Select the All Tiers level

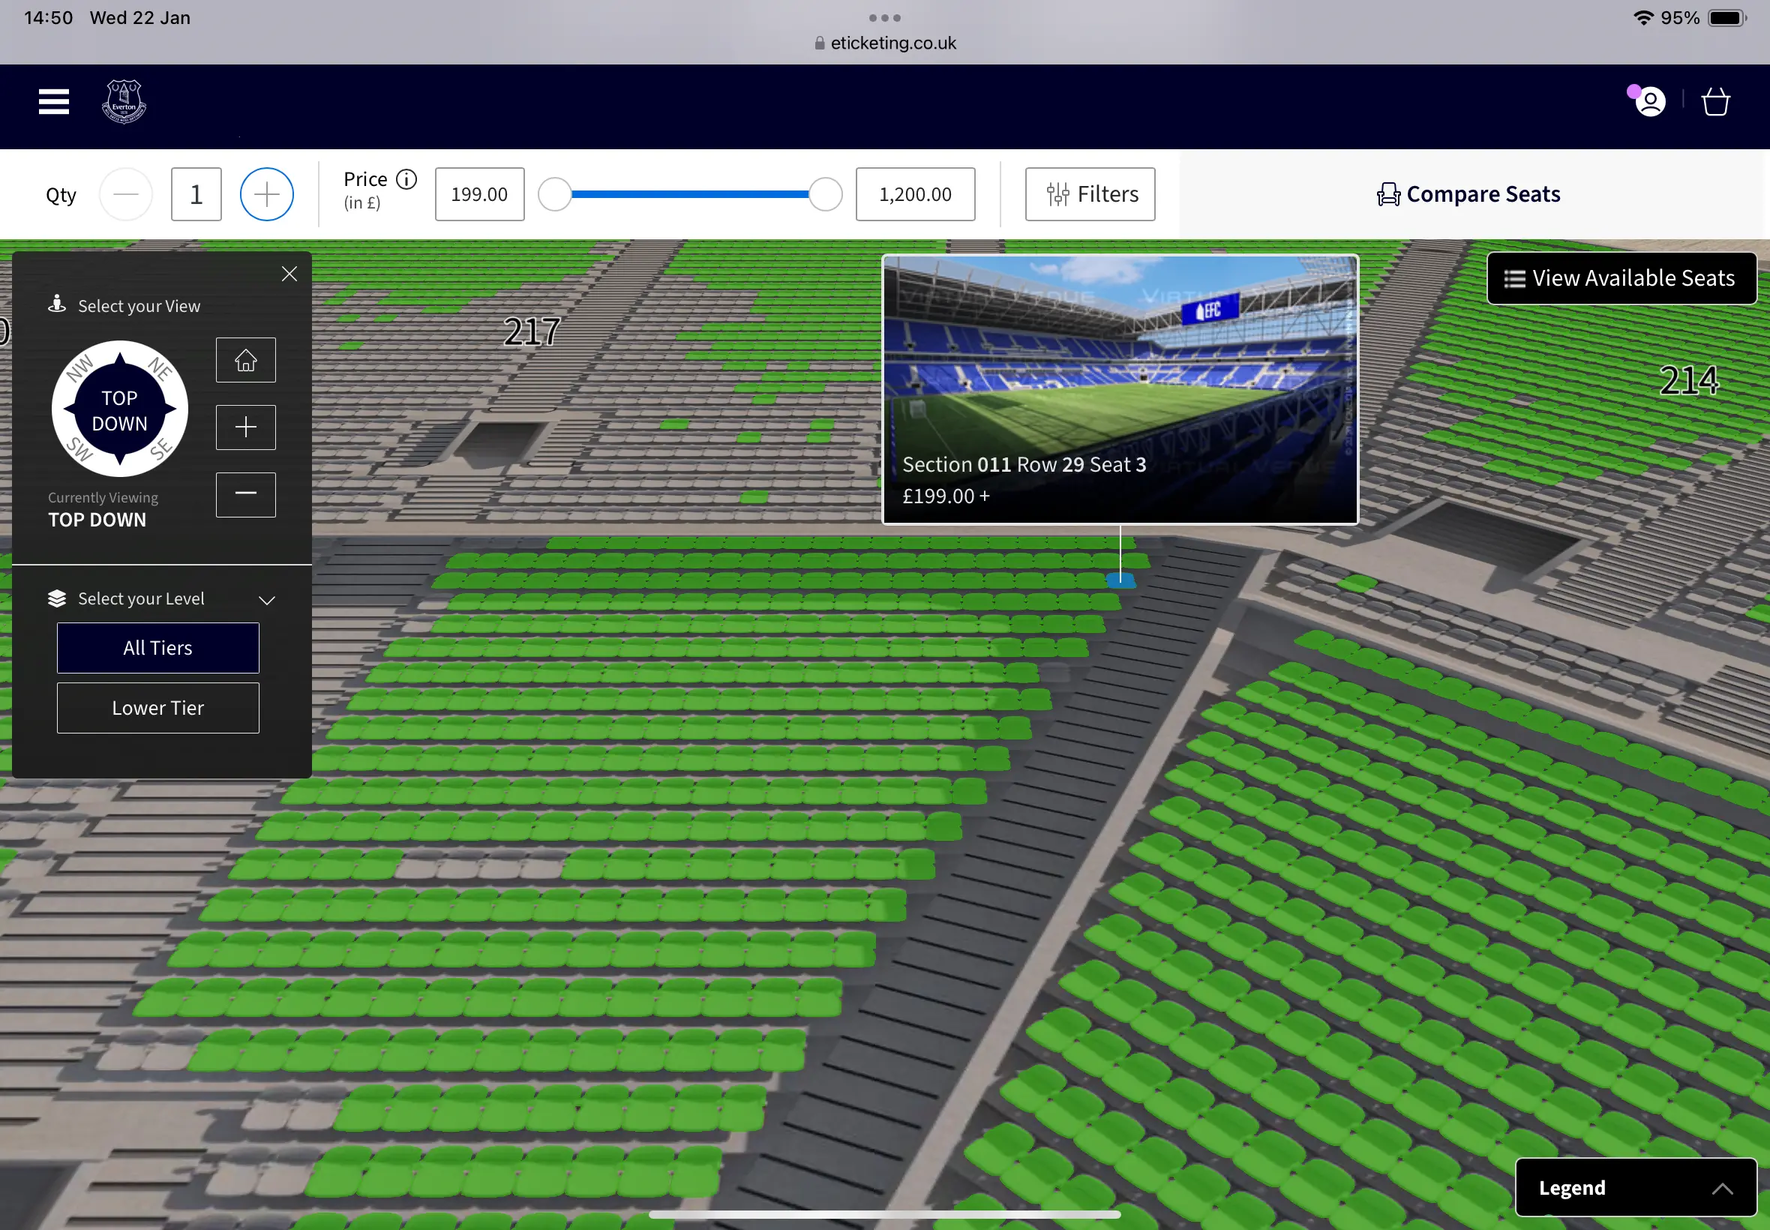(x=158, y=648)
